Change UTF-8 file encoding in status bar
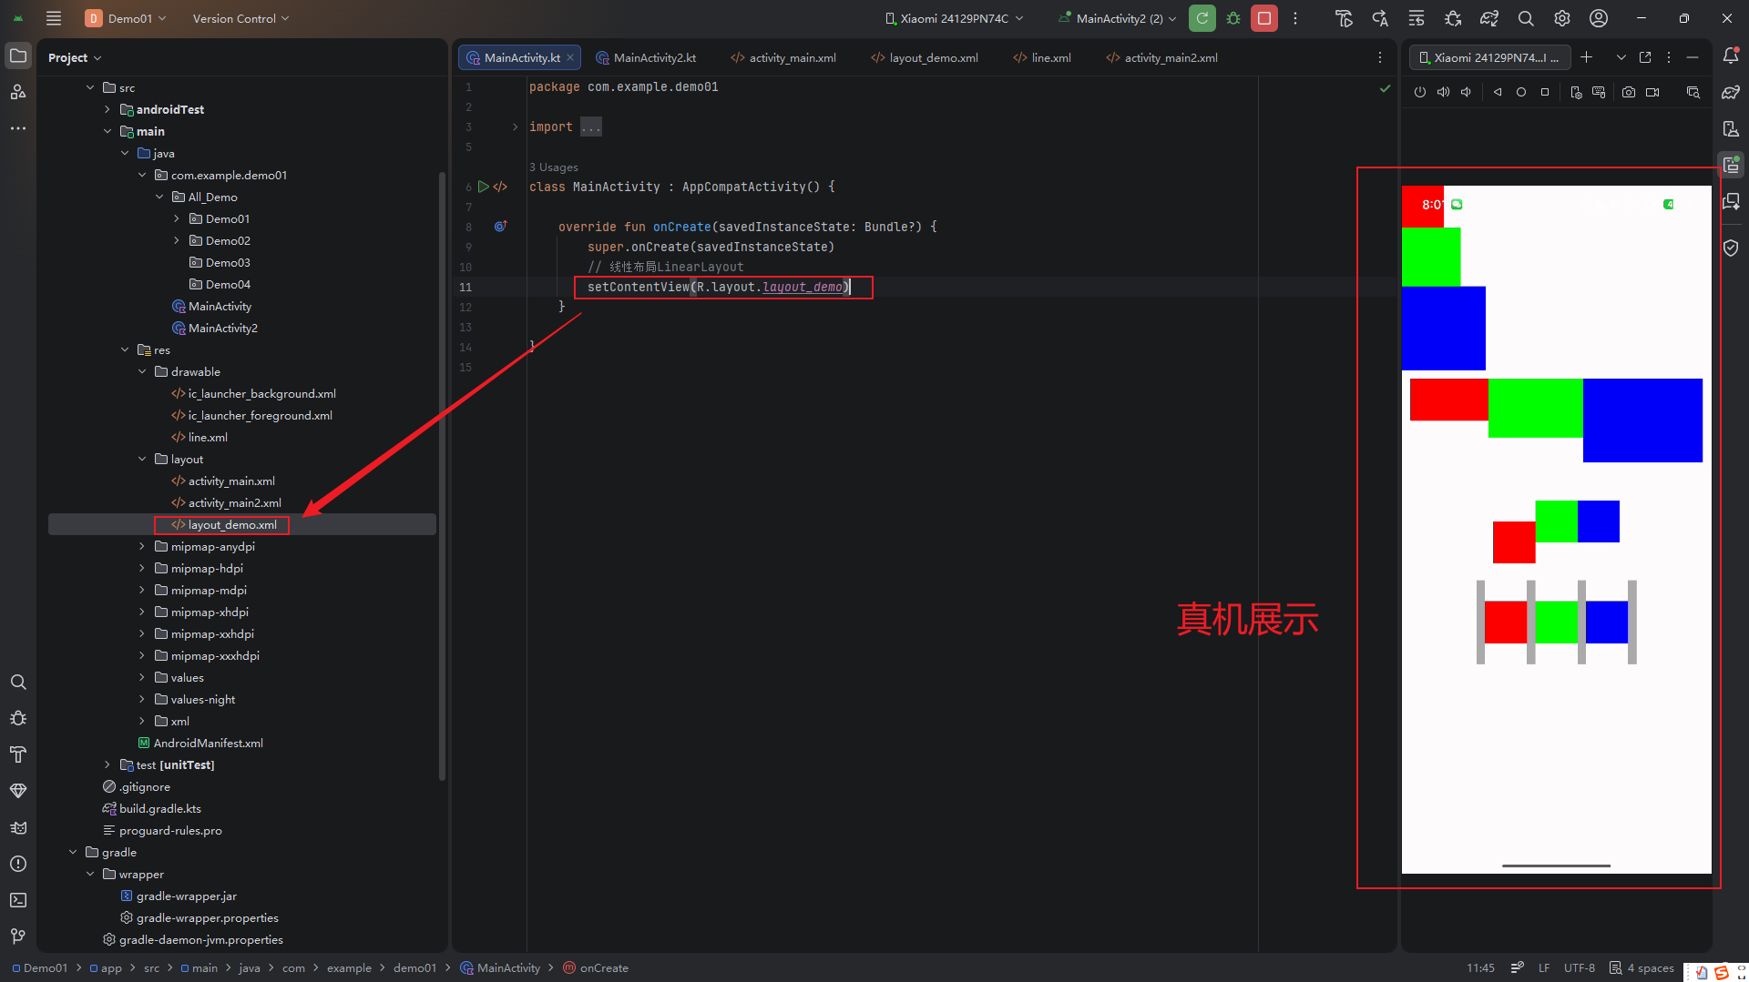This screenshot has height=982, width=1749. 1580,967
